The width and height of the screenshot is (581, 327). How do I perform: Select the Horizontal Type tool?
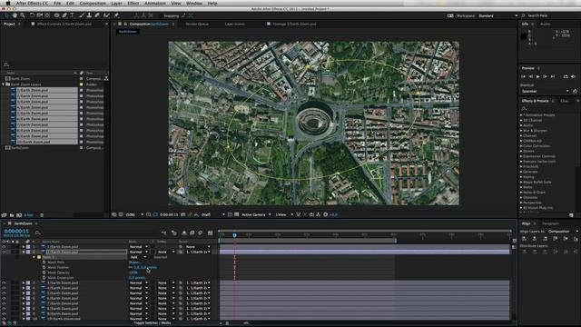[x=73, y=15]
